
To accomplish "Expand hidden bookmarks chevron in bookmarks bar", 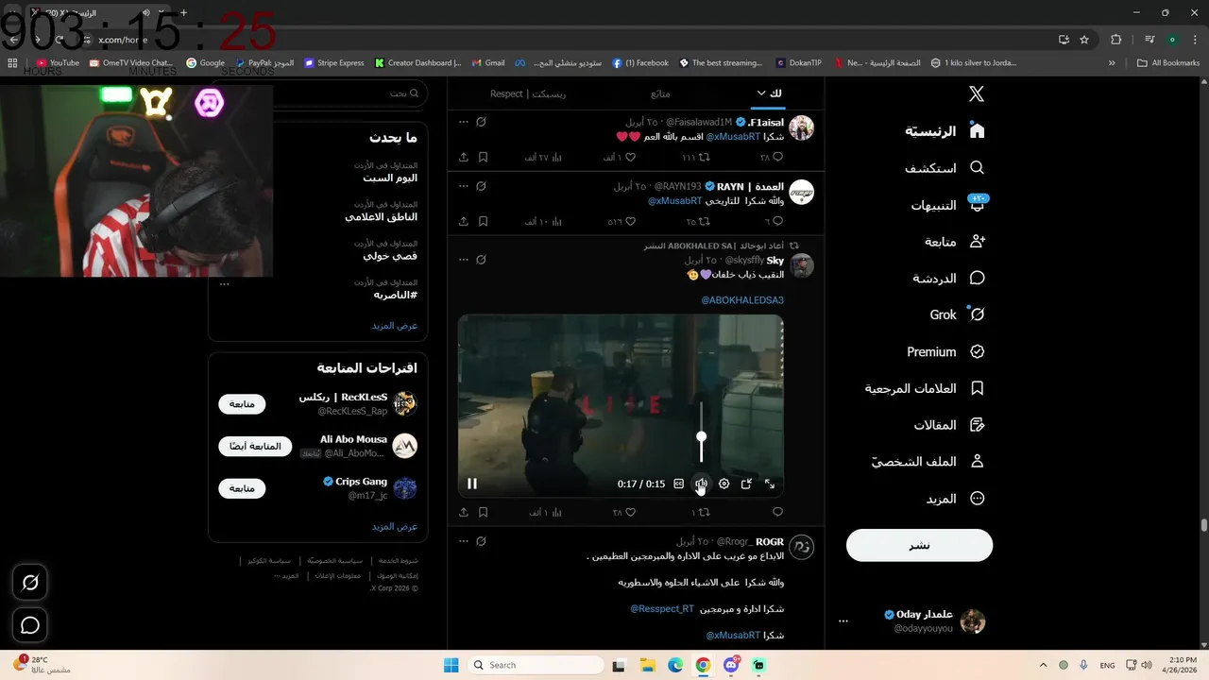I will tap(1112, 63).
